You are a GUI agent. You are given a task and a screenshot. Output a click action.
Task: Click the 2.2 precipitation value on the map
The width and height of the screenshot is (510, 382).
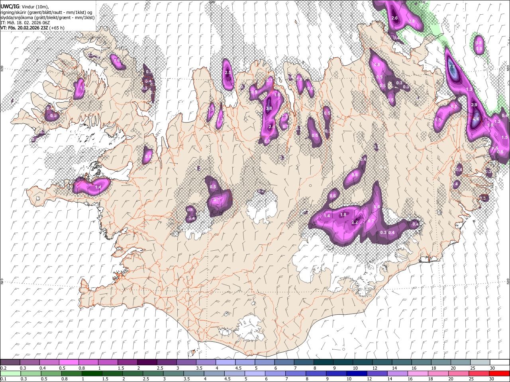tap(355, 222)
